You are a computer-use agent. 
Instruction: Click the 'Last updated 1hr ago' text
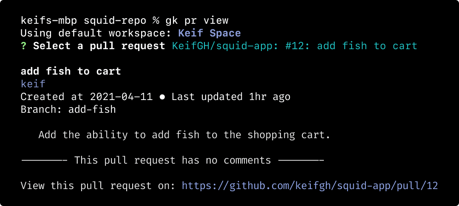point(231,97)
